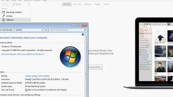Click the 'System type:' label
The height and width of the screenshot is (97, 173).
(x=7, y=86)
